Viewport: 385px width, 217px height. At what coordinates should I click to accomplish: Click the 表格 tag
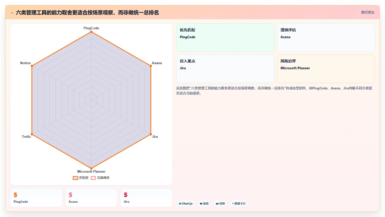click(x=204, y=204)
